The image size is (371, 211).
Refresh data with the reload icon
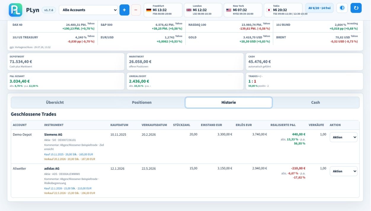(356, 8)
